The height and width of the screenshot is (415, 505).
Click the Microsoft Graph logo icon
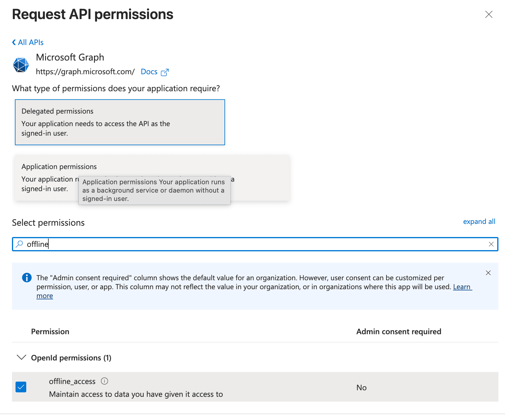(21, 65)
